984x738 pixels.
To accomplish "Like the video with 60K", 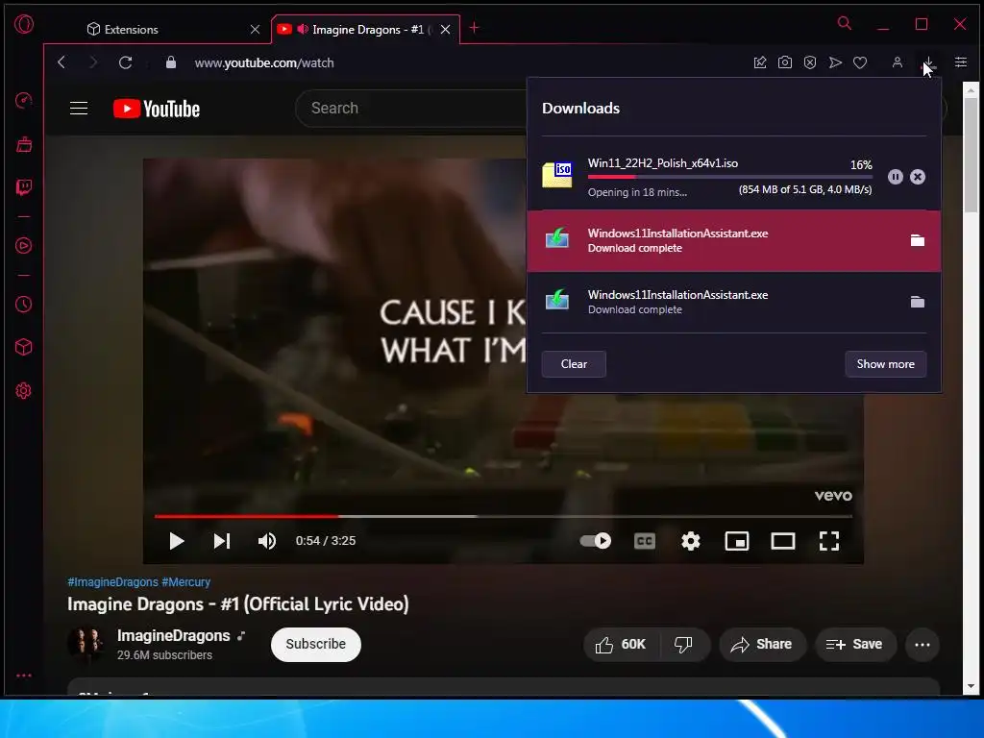I will 620,645.
